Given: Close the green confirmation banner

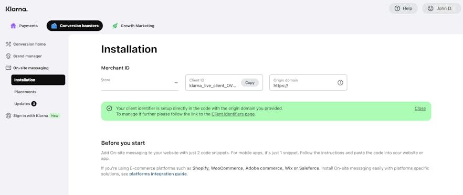Looking at the screenshot, I should tap(420, 109).
